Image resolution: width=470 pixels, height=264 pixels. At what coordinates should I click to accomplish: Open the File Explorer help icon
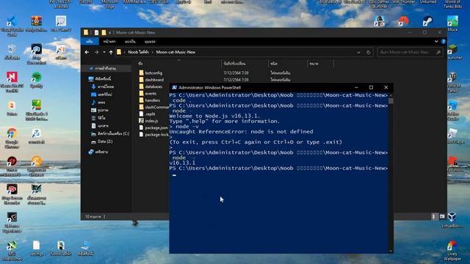coord(444,42)
